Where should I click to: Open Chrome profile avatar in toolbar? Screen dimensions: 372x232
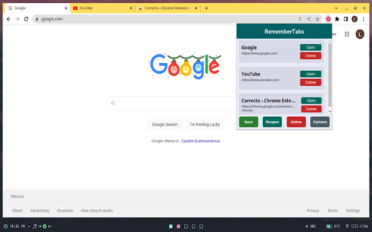pyautogui.click(x=355, y=19)
